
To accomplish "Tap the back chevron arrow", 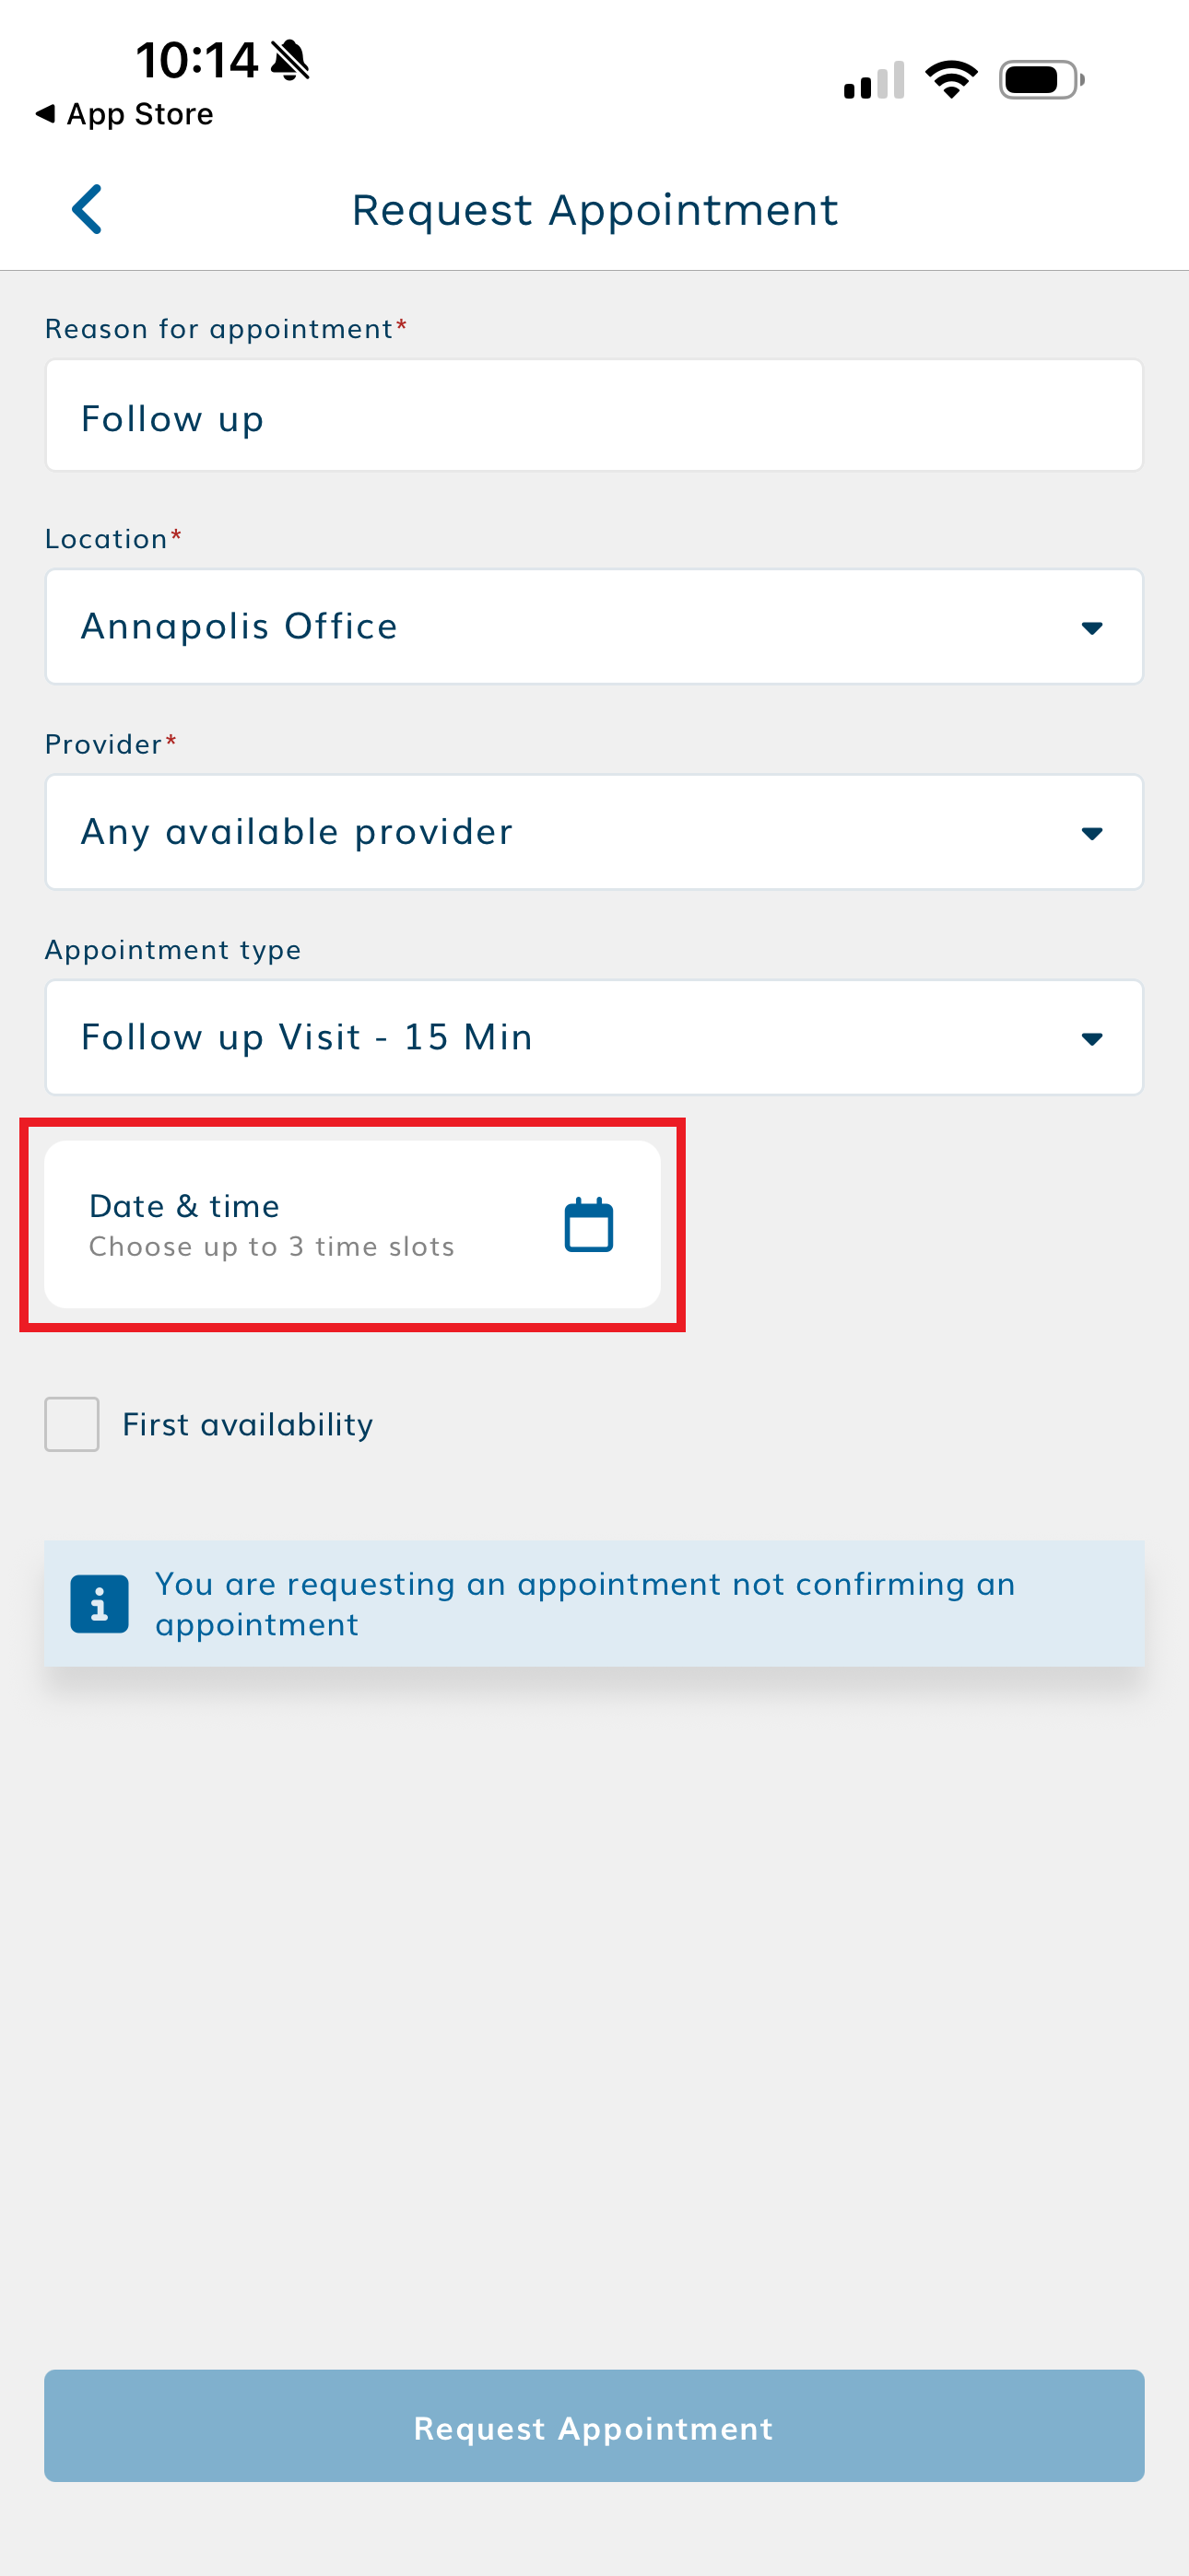I will tap(87, 210).
